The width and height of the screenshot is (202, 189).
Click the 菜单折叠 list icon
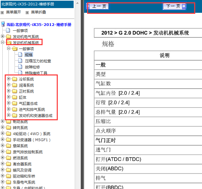tap(27, 12)
